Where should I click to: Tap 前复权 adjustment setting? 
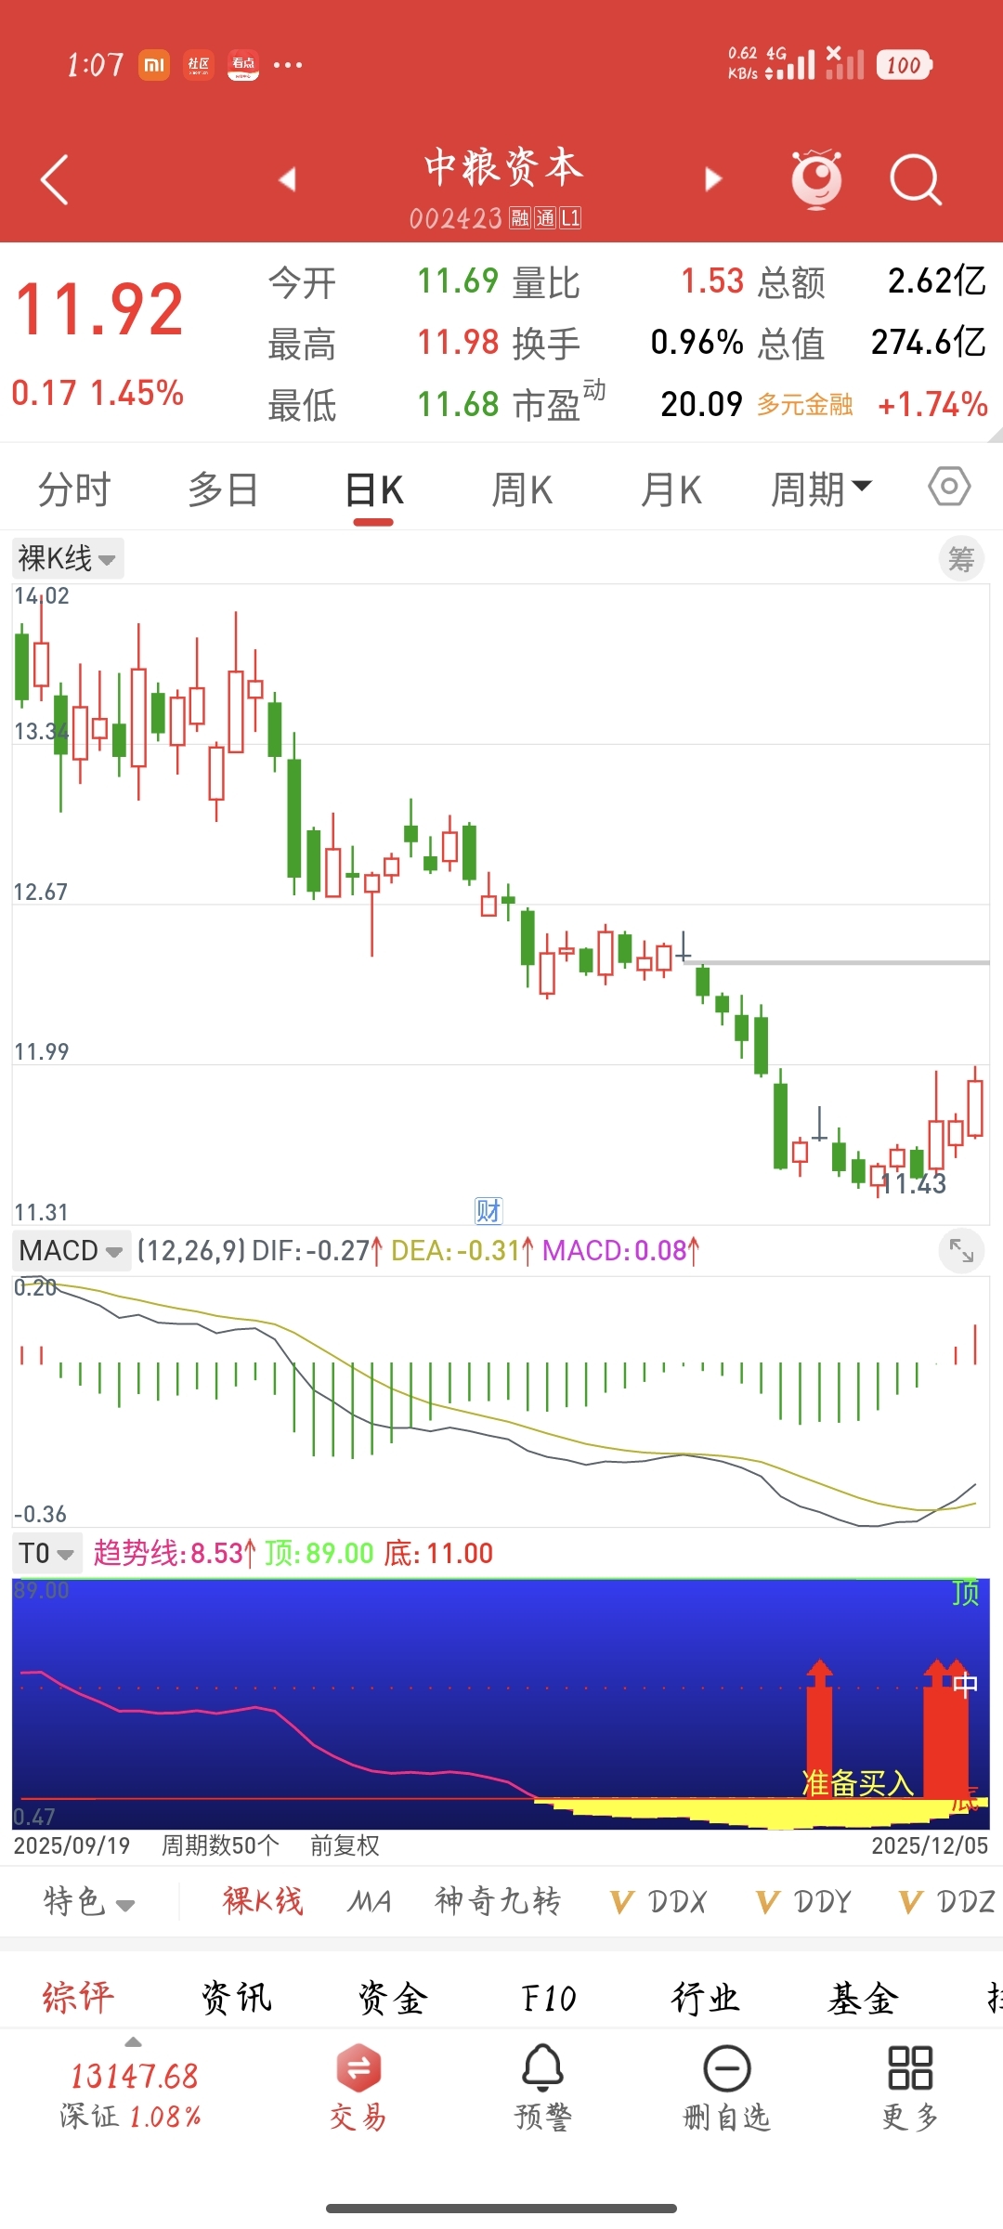point(345,1845)
